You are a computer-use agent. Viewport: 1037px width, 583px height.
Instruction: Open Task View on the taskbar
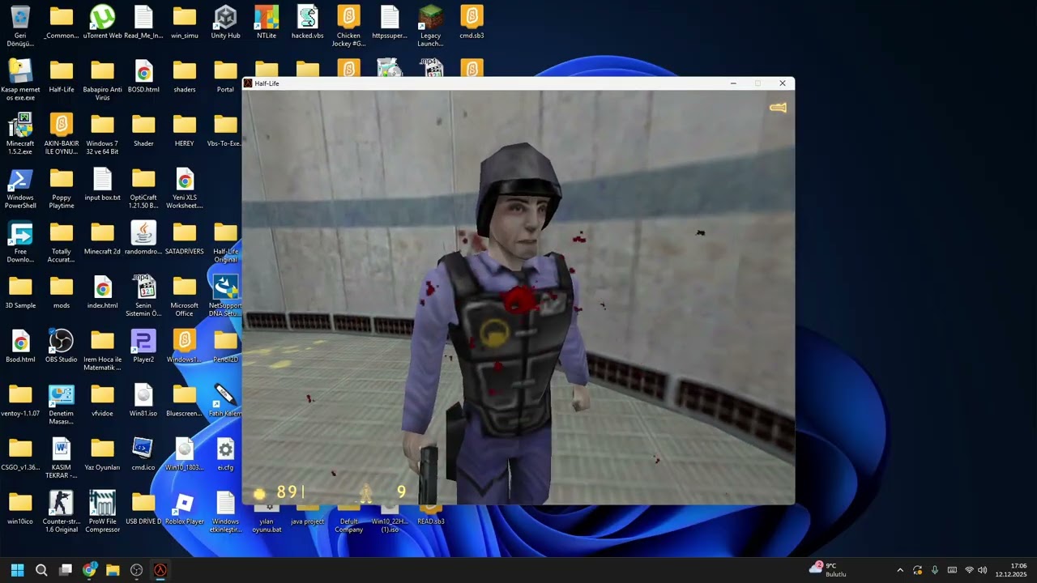click(x=66, y=570)
